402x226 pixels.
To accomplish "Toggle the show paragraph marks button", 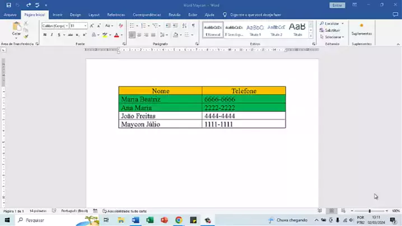I will pos(193,26).
